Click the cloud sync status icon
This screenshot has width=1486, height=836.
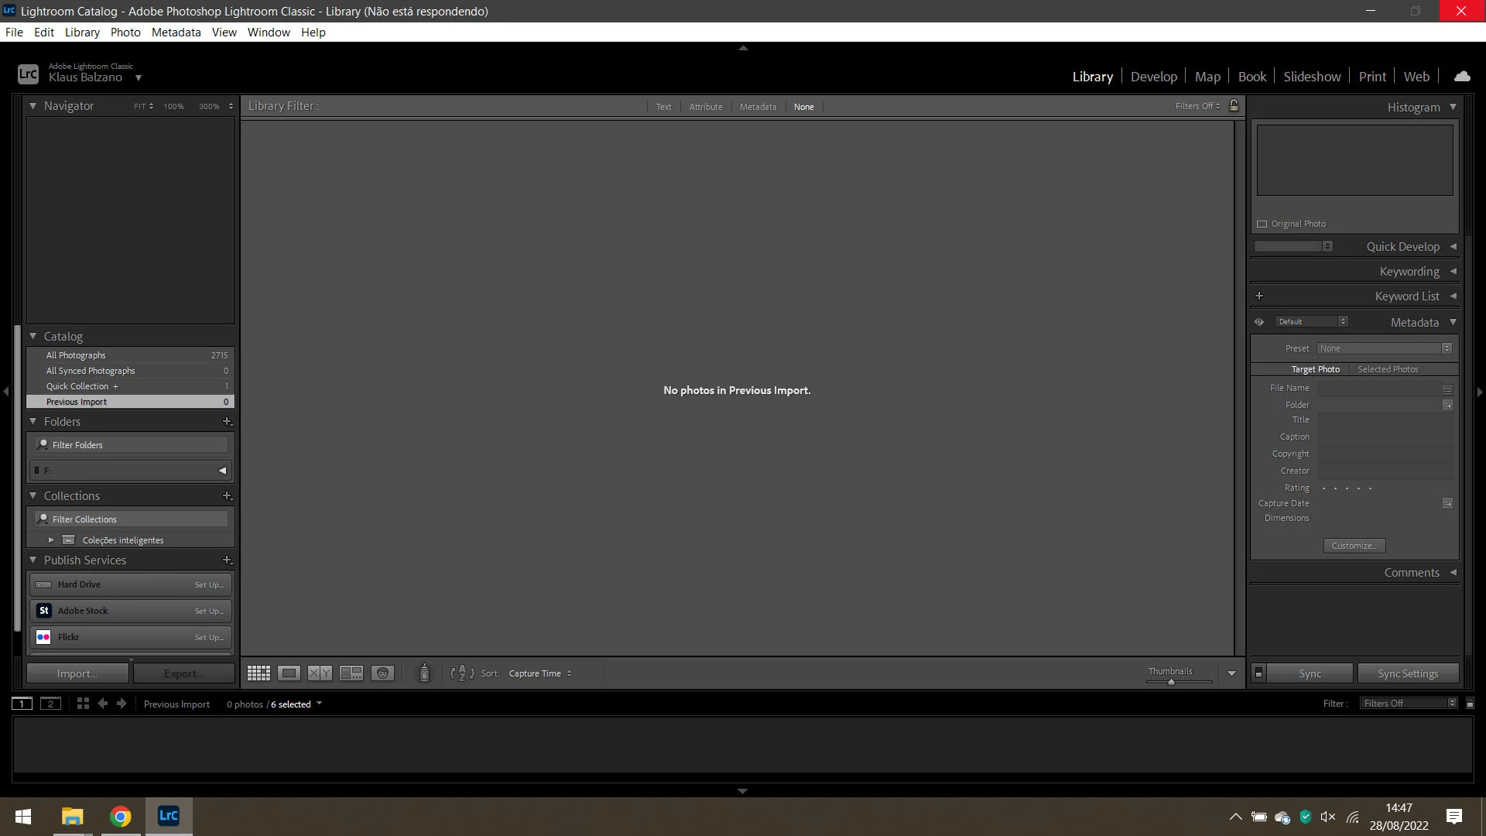(x=1462, y=77)
